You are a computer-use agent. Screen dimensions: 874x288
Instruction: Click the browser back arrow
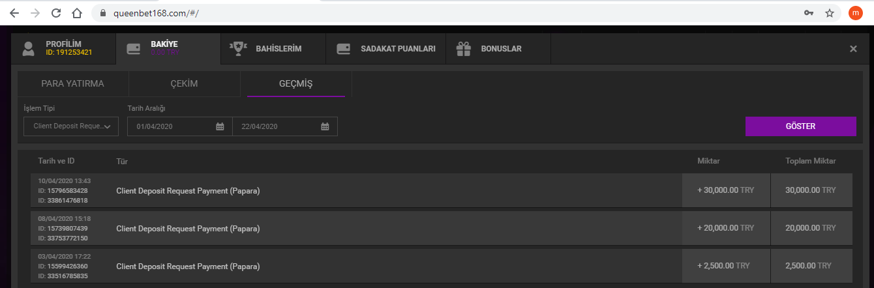(14, 12)
